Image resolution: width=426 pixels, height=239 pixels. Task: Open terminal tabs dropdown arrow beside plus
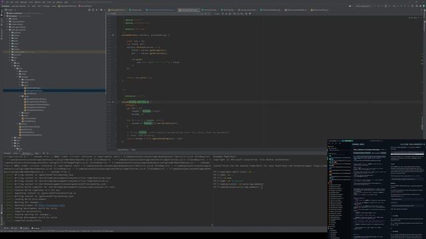(47, 153)
